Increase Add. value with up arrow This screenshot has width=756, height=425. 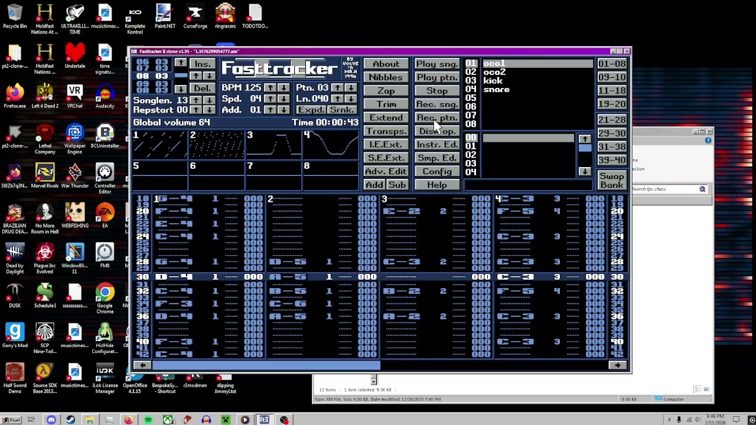(270, 110)
